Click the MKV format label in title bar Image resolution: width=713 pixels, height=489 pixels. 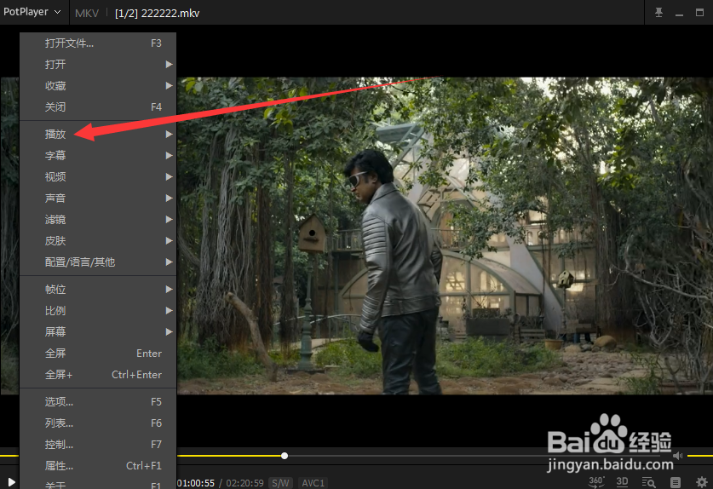tap(86, 13)
